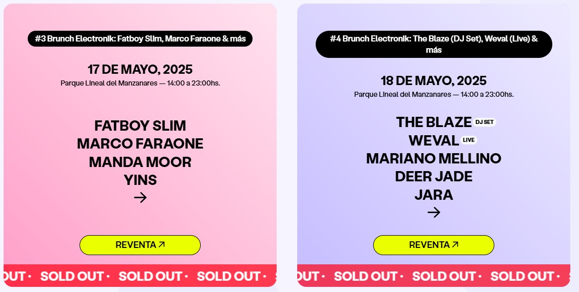Click the DJ SET badge
The height and width of the screenshot is (292, 579).
(x=485, y=122)
